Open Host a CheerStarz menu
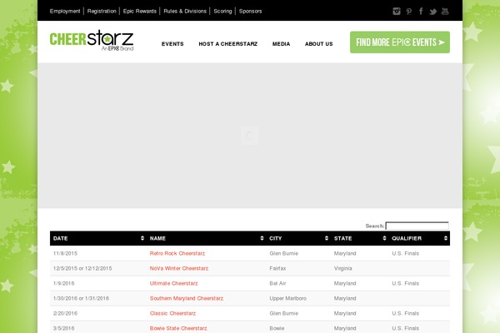Image resolution: width=500 pixels, height=333 pixels. tap(228, 44)
